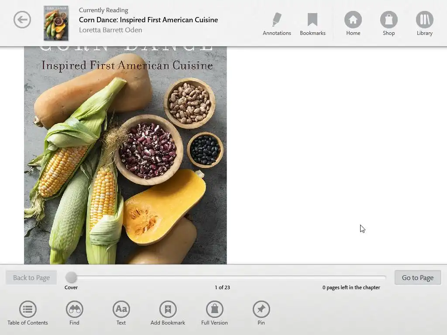
Task: Click the 'Cover' chapter label
Action: (71, 287)
